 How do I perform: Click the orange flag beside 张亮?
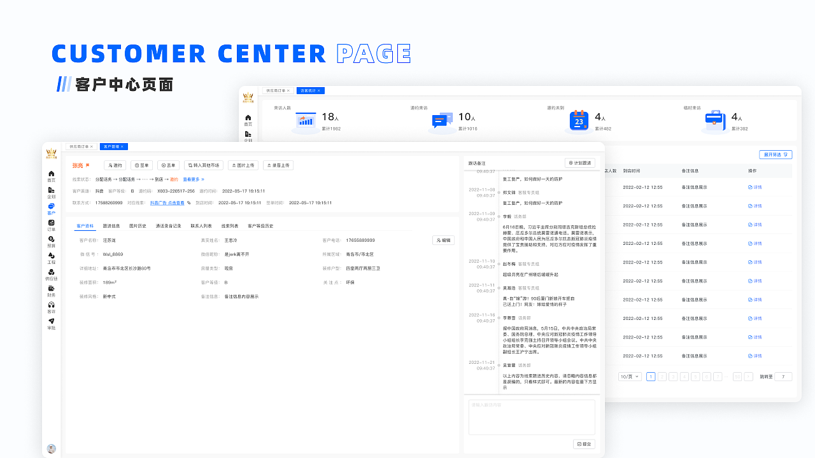click(x=88, y=165)
